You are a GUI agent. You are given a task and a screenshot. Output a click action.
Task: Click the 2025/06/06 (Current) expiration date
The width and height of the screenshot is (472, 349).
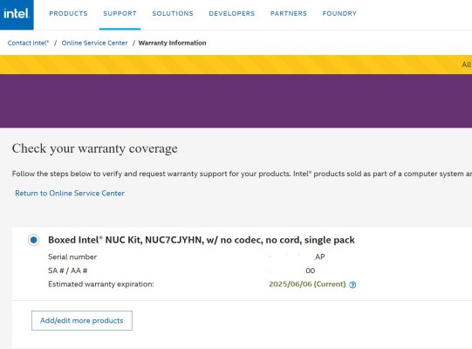[307, 284]
